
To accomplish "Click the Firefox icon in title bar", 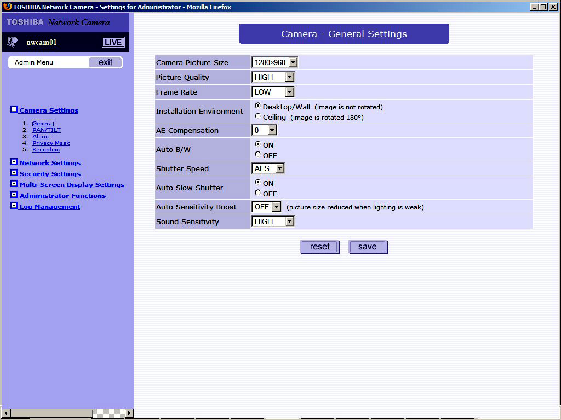I will coord(7,7).
